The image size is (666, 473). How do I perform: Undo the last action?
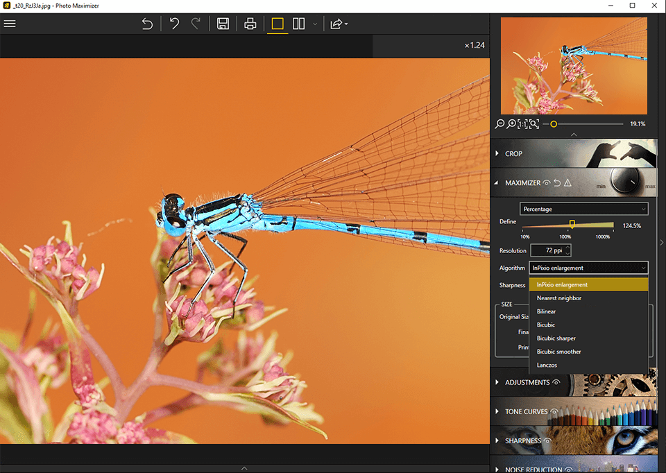pos(173,23)
